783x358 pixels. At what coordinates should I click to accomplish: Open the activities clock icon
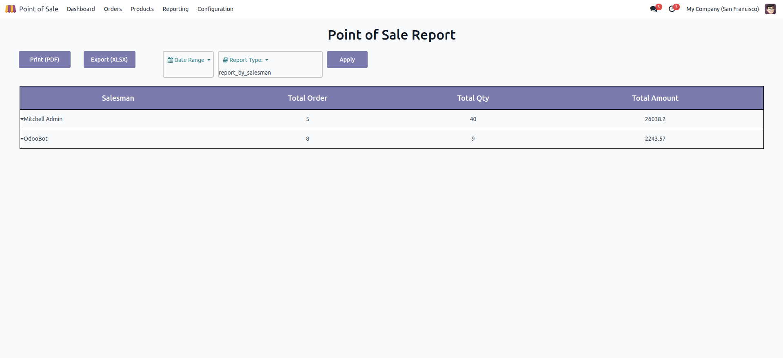(x=672, y=9)
